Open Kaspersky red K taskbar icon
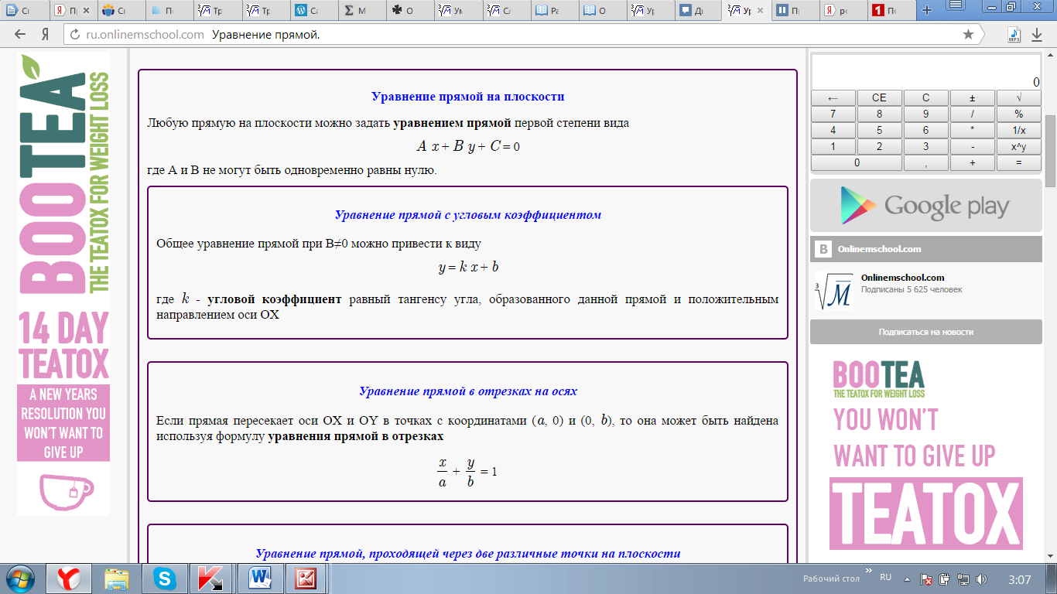Screen dimensions: 1057x594 tap(212, 579)
